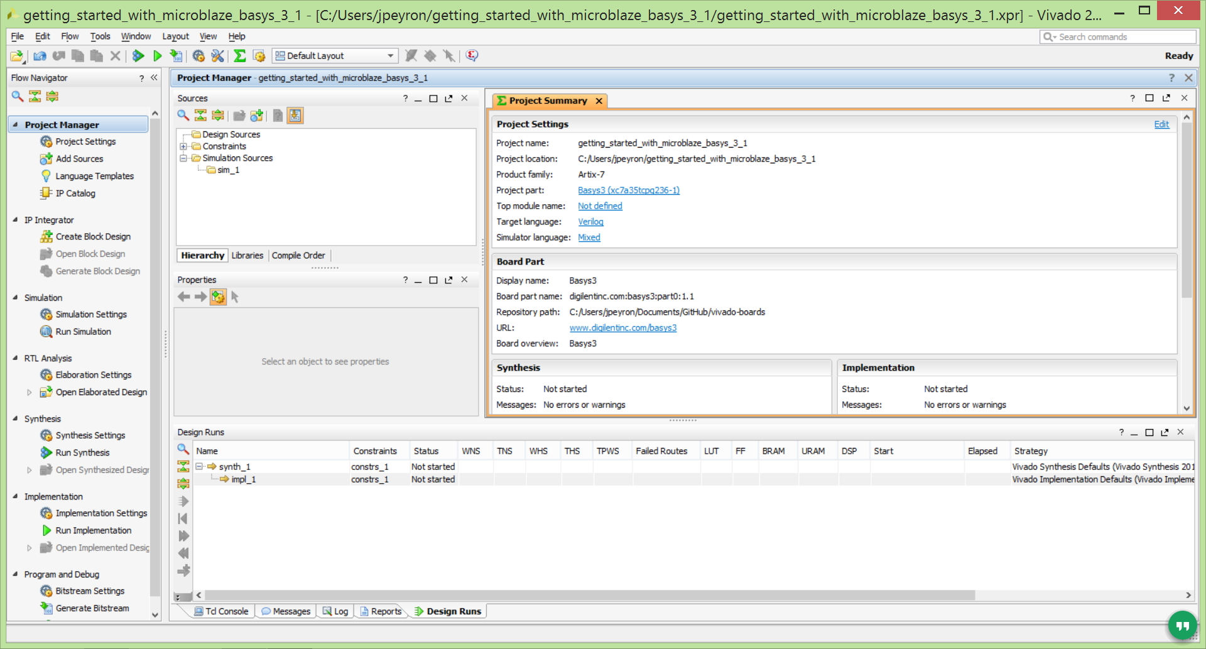1206x649 pixels.
Task: Expand Open Elaborated Design in Flow Navigator
Action: pyautogui.click(x=29, y=392)
